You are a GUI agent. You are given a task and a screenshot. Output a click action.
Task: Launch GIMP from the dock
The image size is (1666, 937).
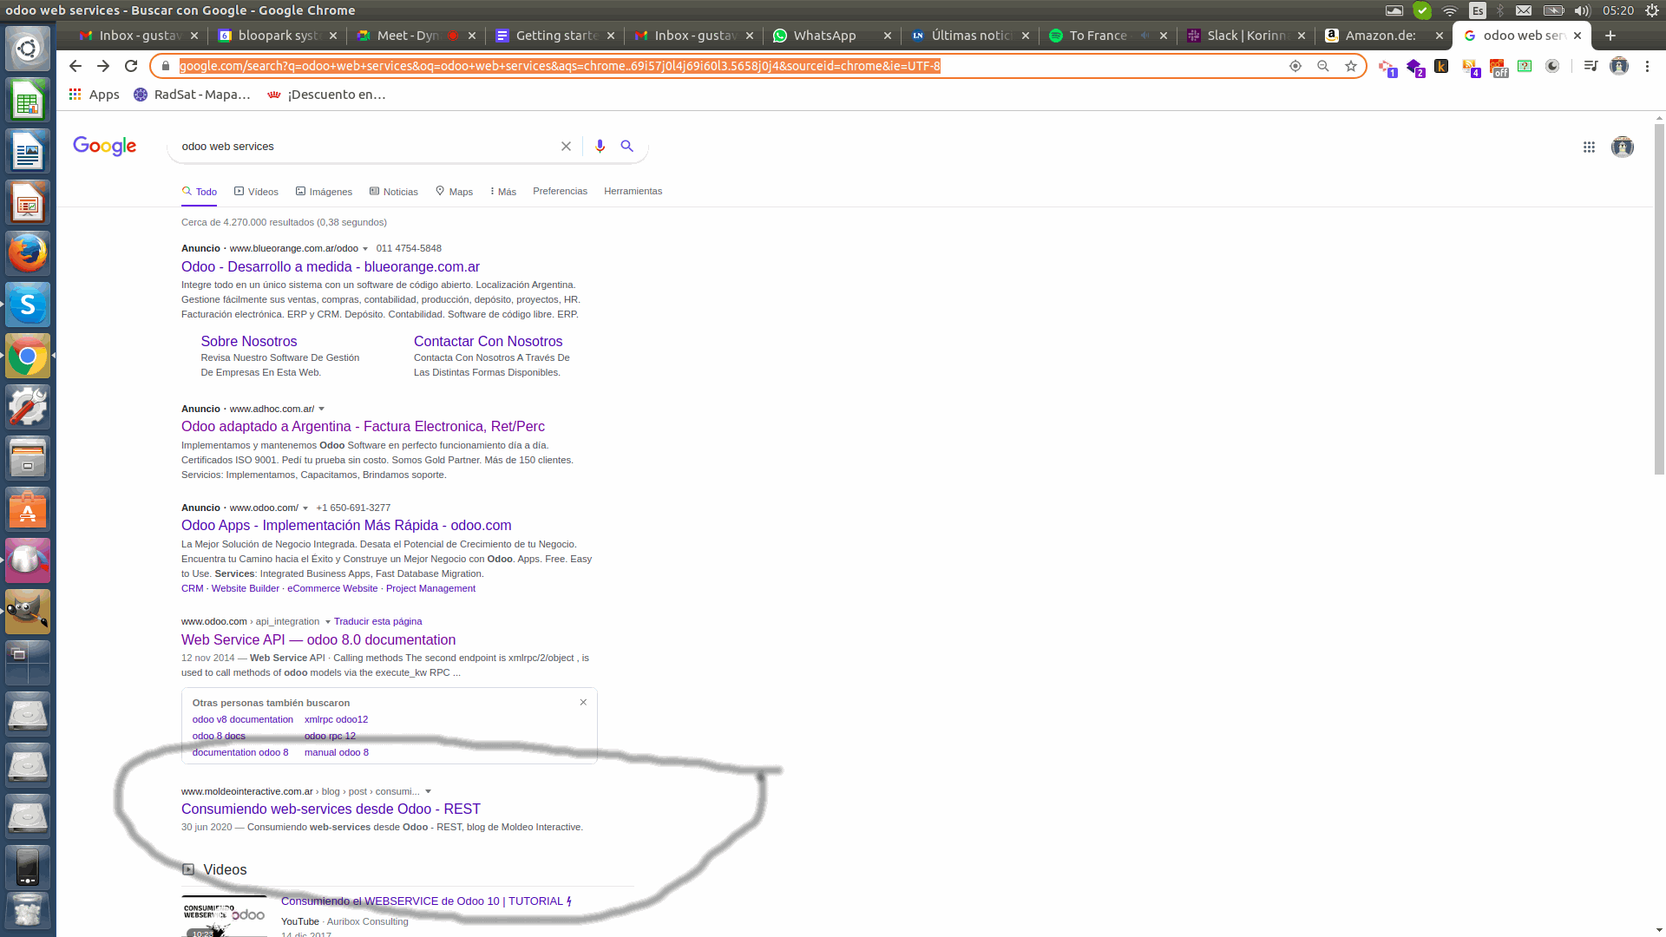click(28, 612)
